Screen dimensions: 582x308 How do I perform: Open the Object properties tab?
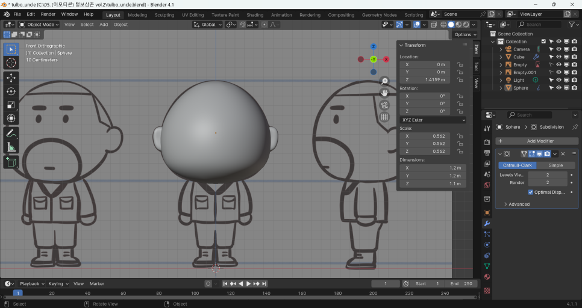487,213
